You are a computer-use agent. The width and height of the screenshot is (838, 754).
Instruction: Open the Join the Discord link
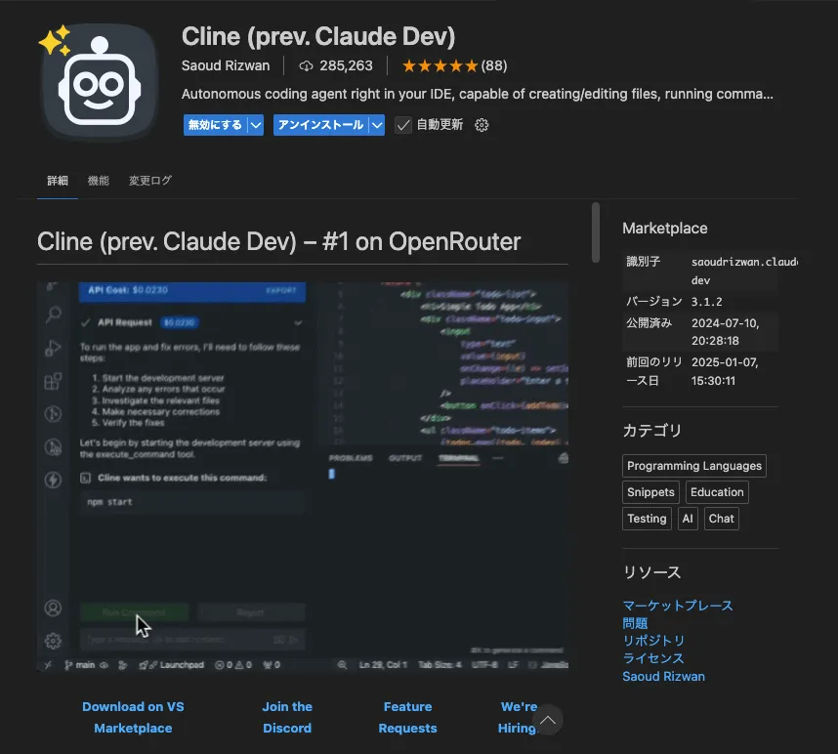[x=287, y=717]
